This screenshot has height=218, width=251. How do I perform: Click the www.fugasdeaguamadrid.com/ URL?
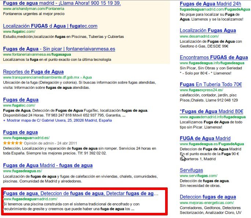click(x=30, y=199)
